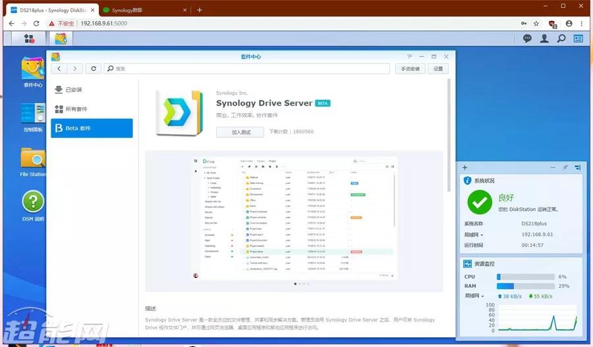
Task: Pin the widget panel
Action: click(x=565, y=168)
